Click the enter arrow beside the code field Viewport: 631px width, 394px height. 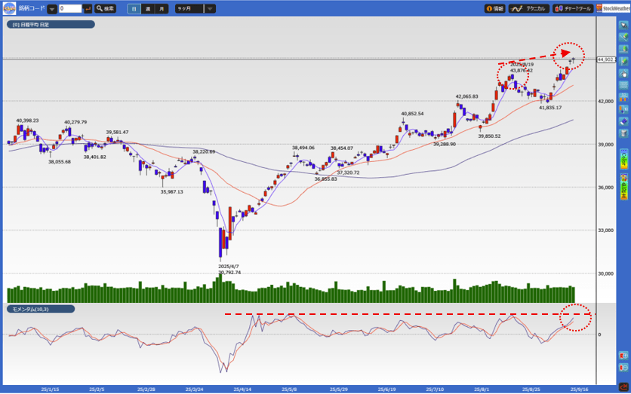(x=88, y=9)
